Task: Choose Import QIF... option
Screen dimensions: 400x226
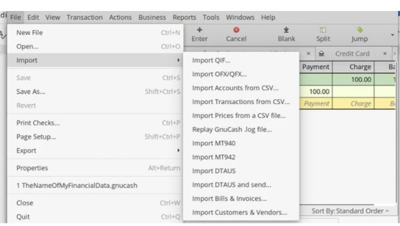Action: [241, 60]
